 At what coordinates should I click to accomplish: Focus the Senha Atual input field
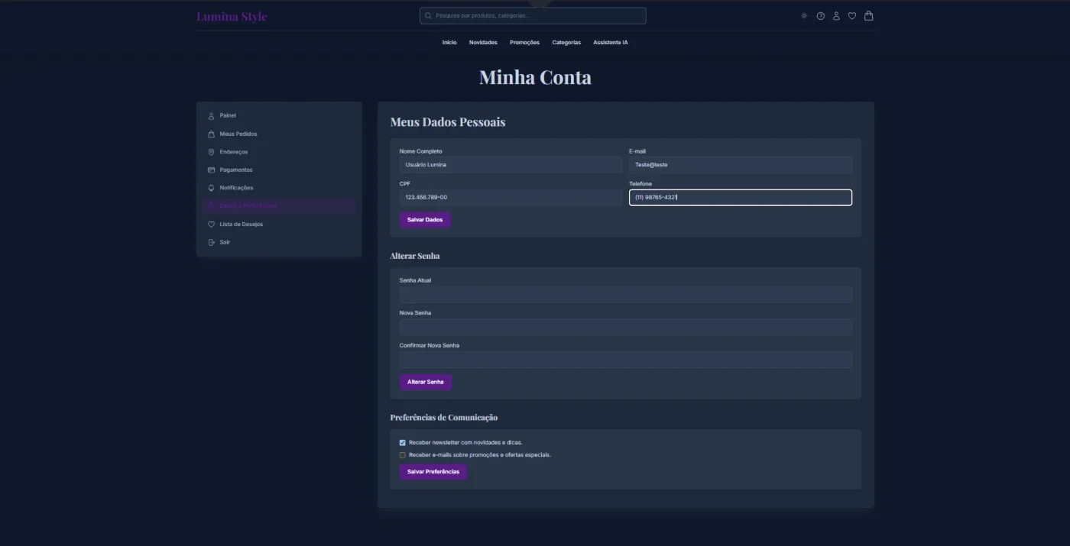click(625, 295)
